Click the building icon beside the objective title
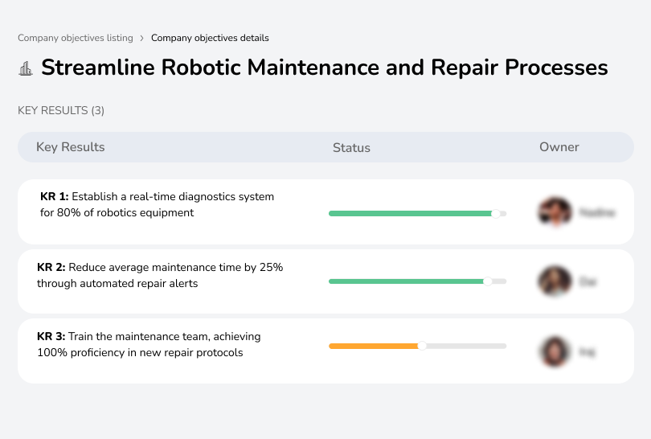The width and height of the screenshot is (651, 439). [x=26, y=68]
